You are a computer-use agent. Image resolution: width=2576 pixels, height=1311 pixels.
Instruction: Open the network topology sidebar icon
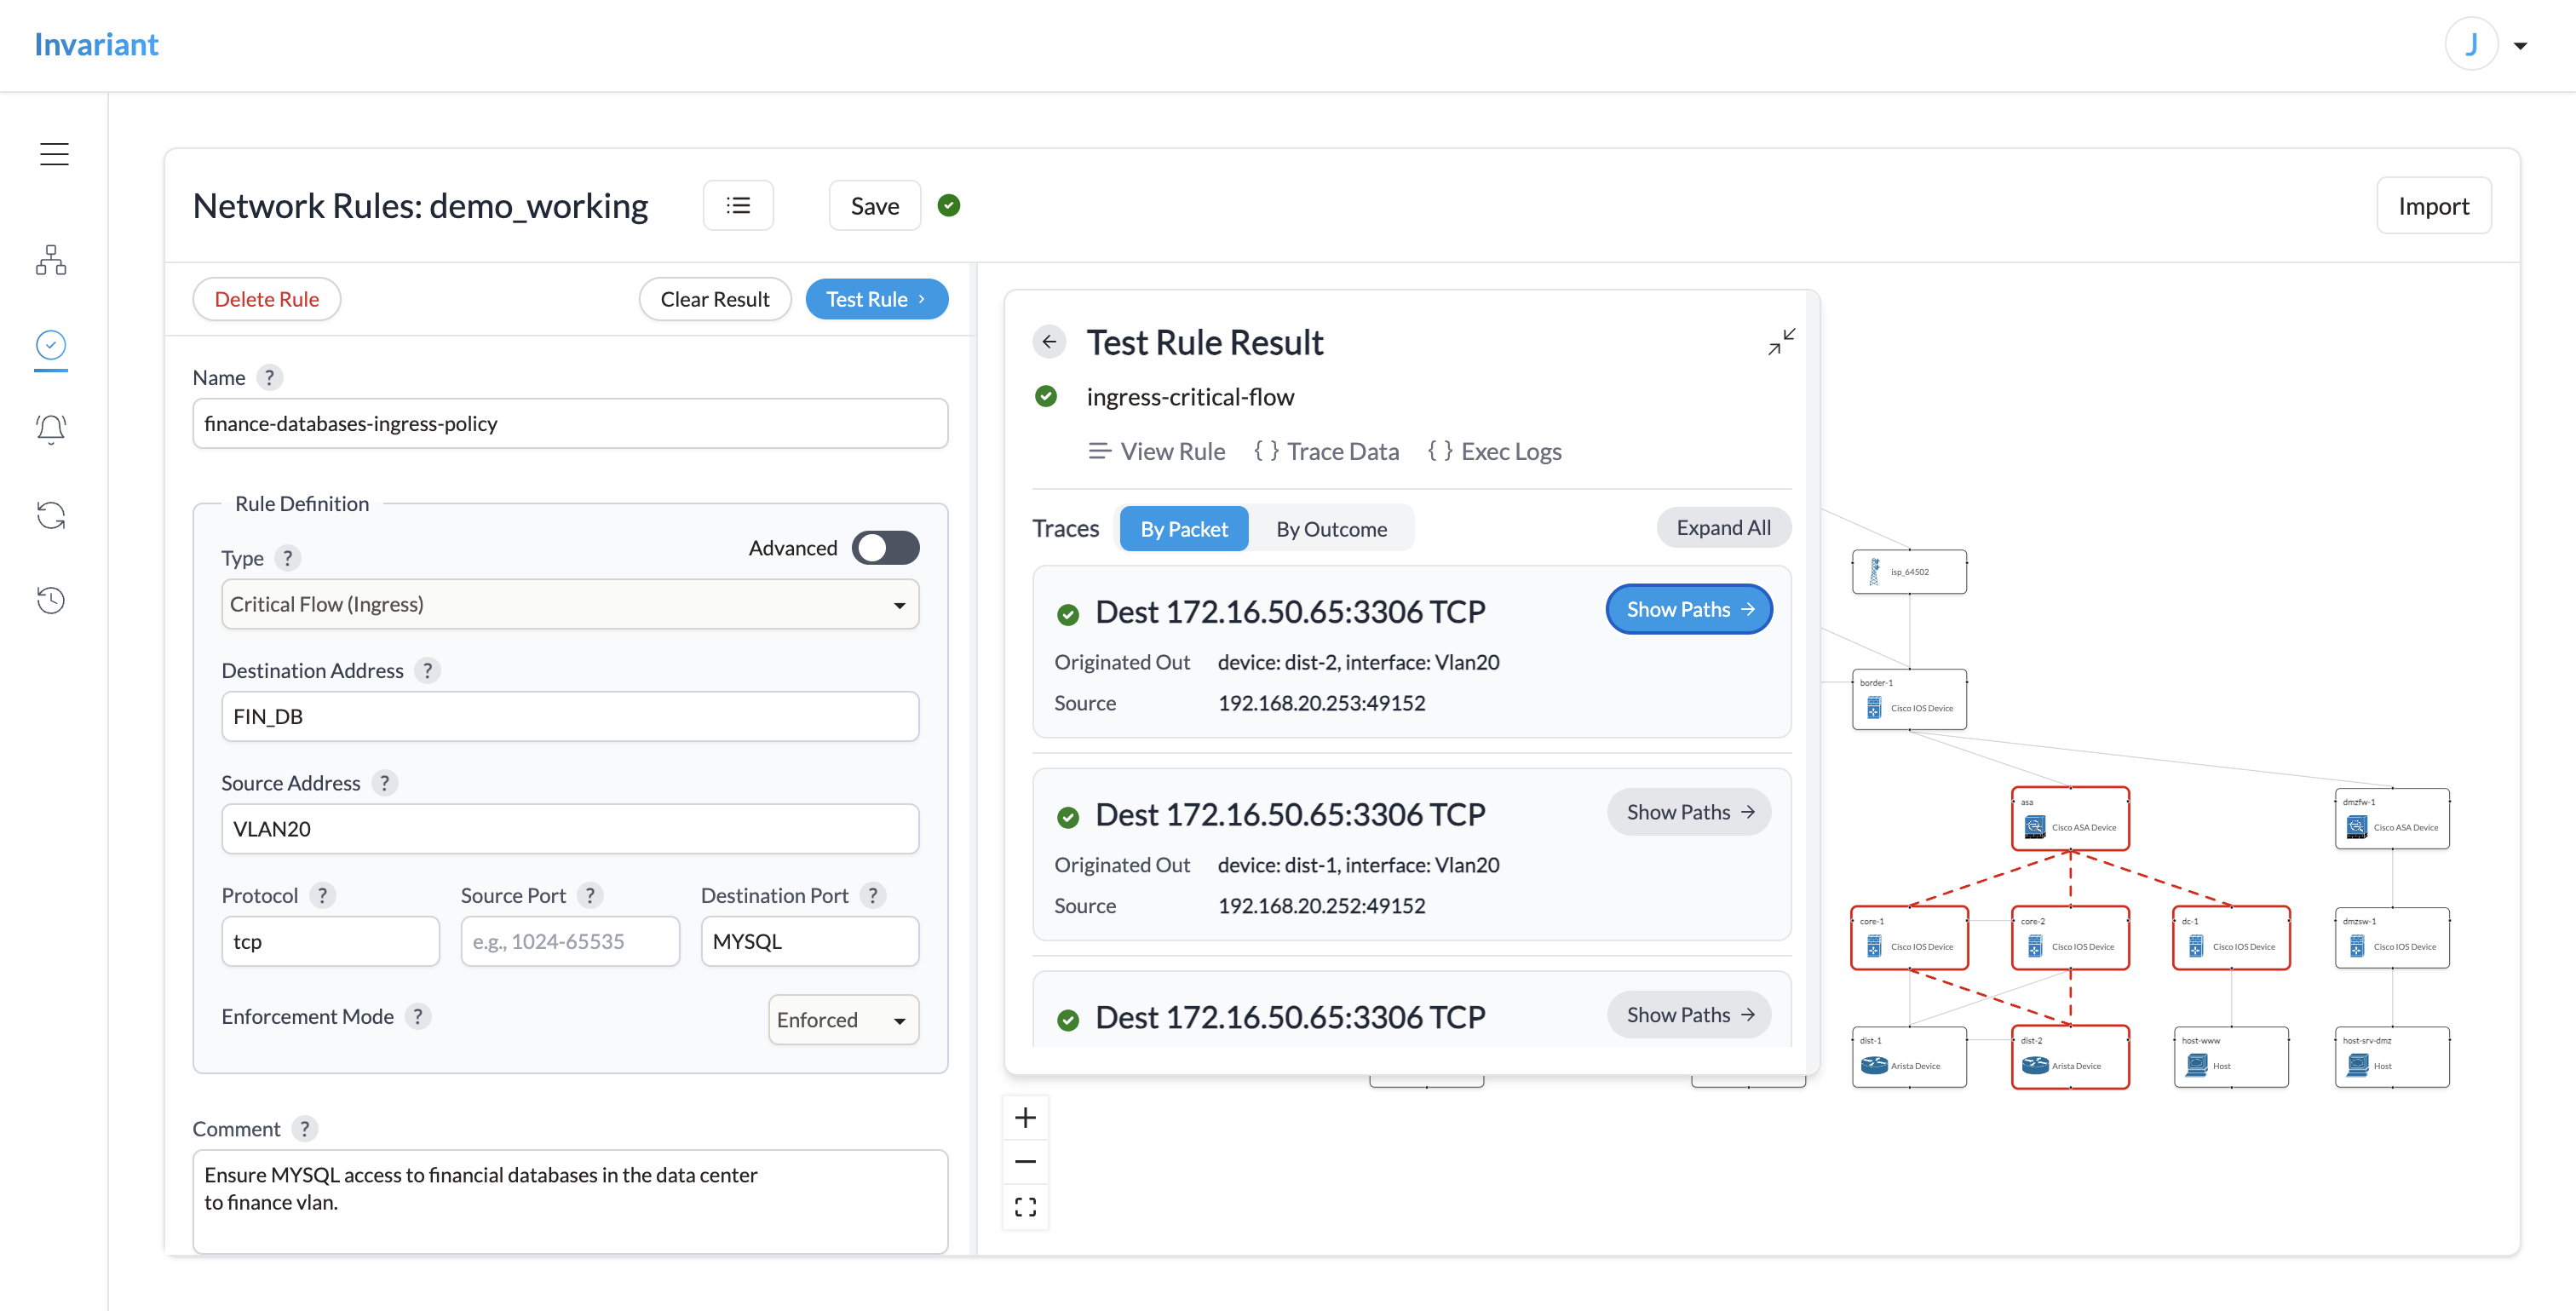point(51,260)
